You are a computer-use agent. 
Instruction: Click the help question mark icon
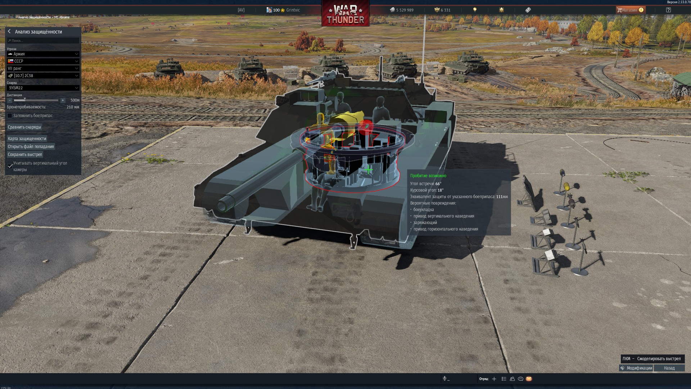668,10
